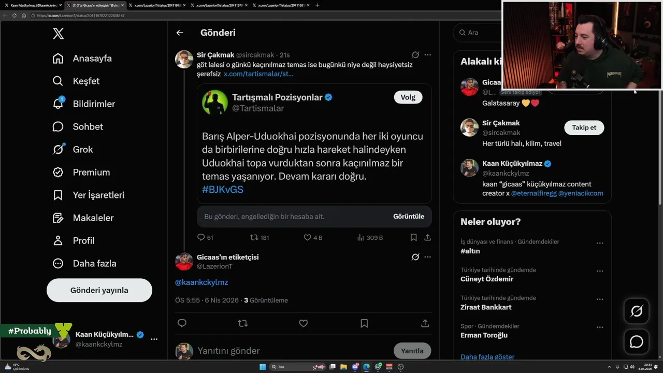Open Kaan Küçükyılmaz in Alakalı kişiler
Viewport: 663px width, 373px height.
point(512,164)
